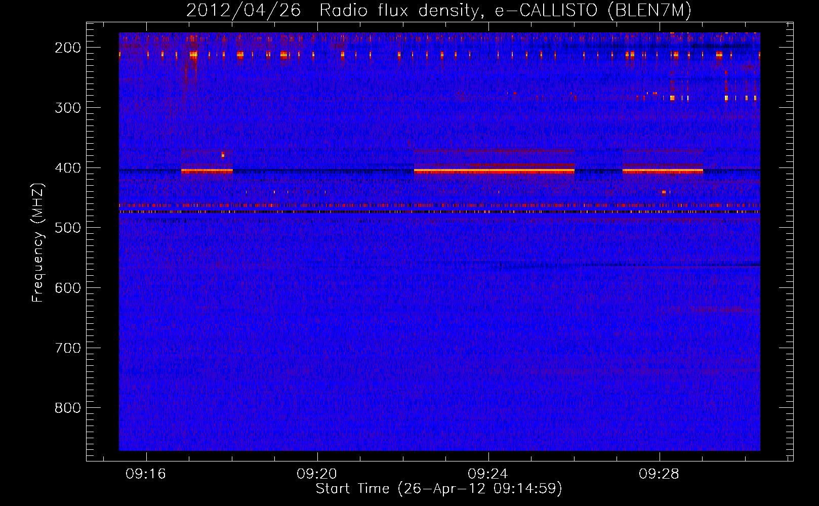The height and width of the screenshot is (506, 819).
Task: Click the "Frequency (MHZ)" axis label
Action: pyautogui.click(x=38, y=243)
